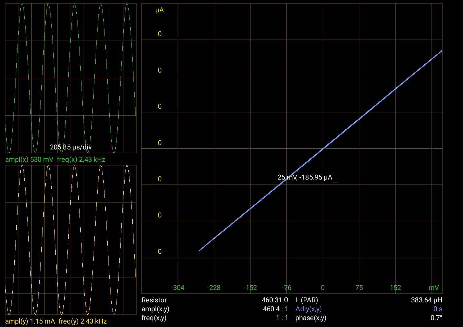Click the blue 0 s delay value
This screenshot has height=327, width=463.
437,309
